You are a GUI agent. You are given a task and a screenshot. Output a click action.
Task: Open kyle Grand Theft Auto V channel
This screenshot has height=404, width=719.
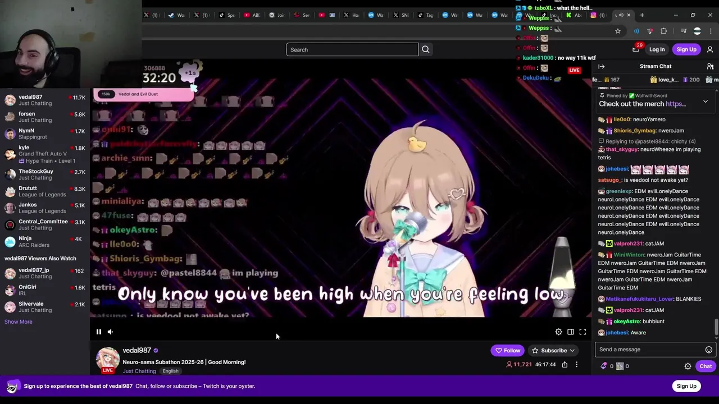(x=45, y=154)
